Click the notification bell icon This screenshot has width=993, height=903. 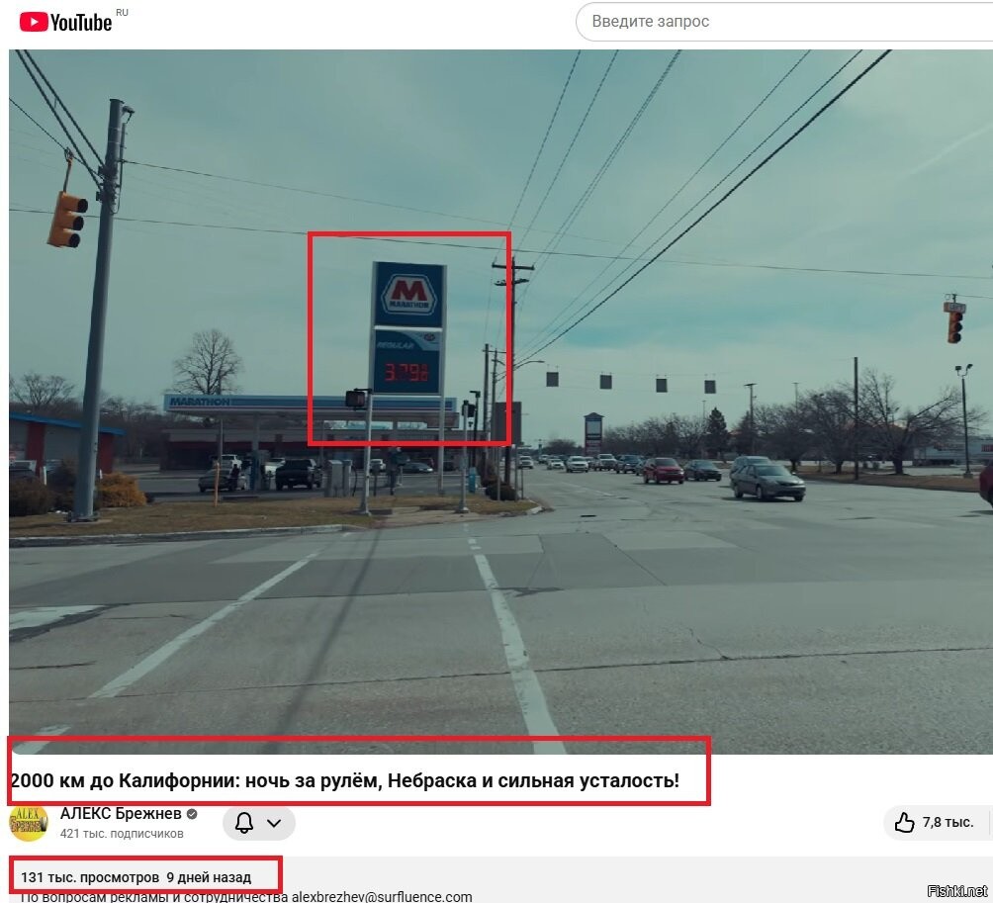tap(243, 823)
